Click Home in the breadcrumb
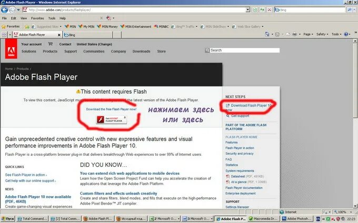Image resolution: width=358 pixels, height=223 pixels. coord(9,69)
